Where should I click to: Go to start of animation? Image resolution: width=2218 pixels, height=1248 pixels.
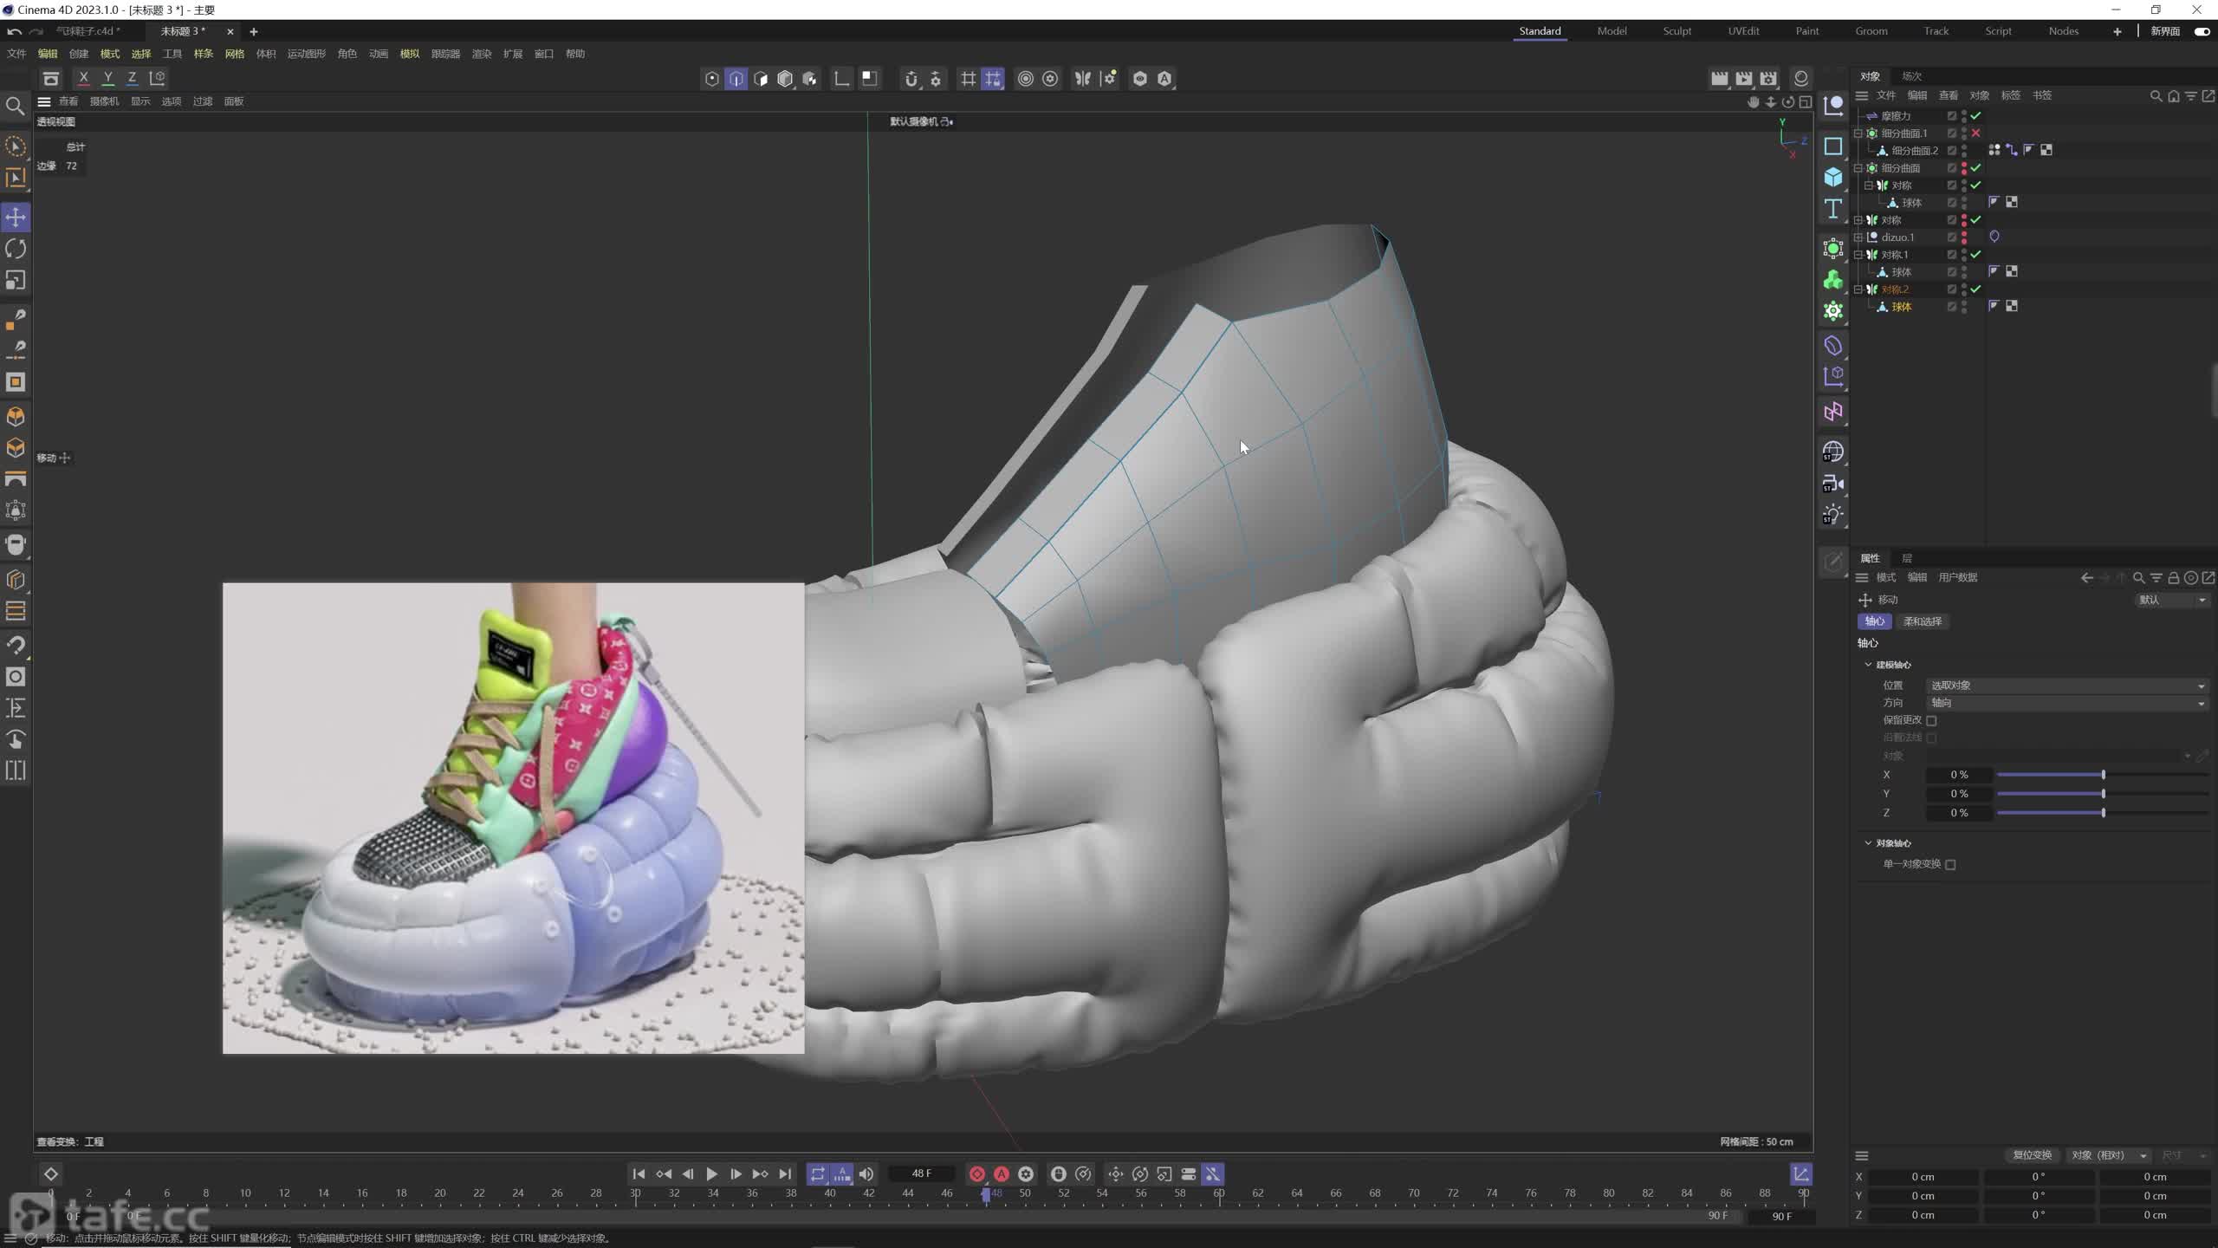pyautogui.click(x=639, y=1174)
